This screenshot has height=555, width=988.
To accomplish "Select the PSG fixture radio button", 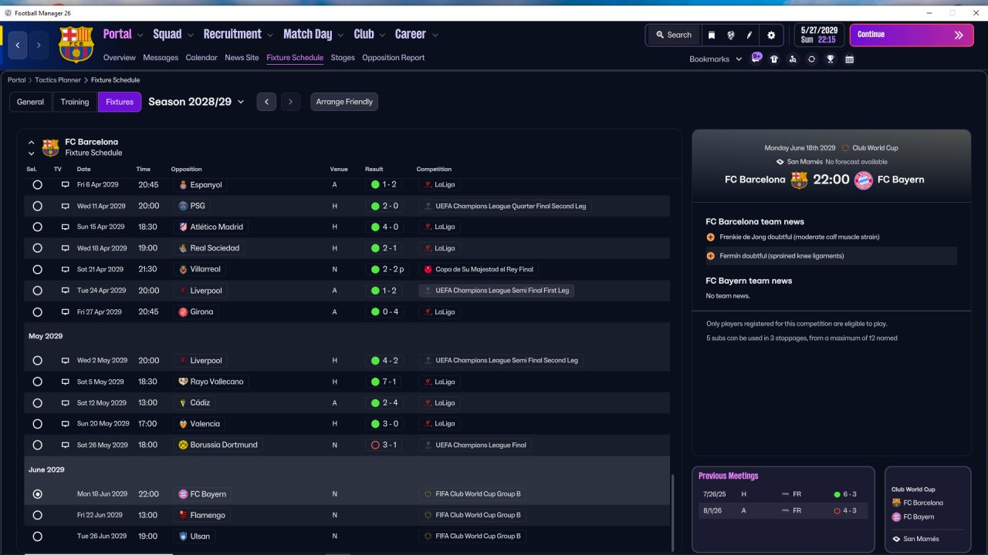I will pos(38,206).
